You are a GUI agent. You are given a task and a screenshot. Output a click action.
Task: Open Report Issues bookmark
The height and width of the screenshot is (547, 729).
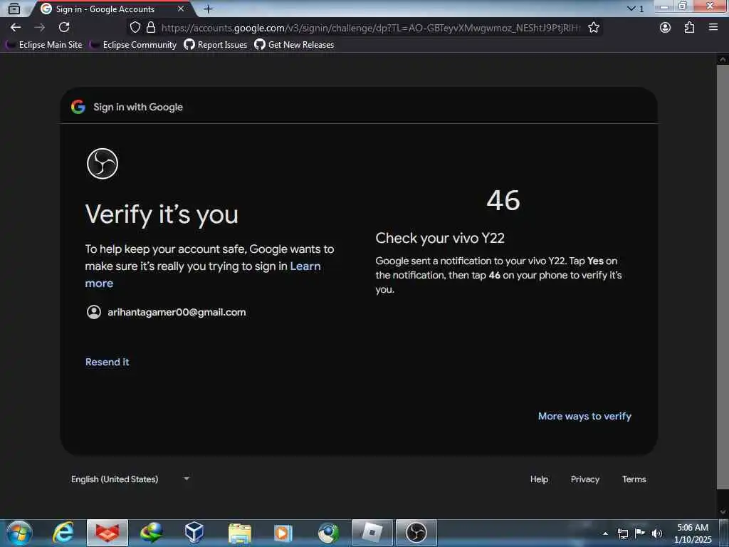coord(215,45)
